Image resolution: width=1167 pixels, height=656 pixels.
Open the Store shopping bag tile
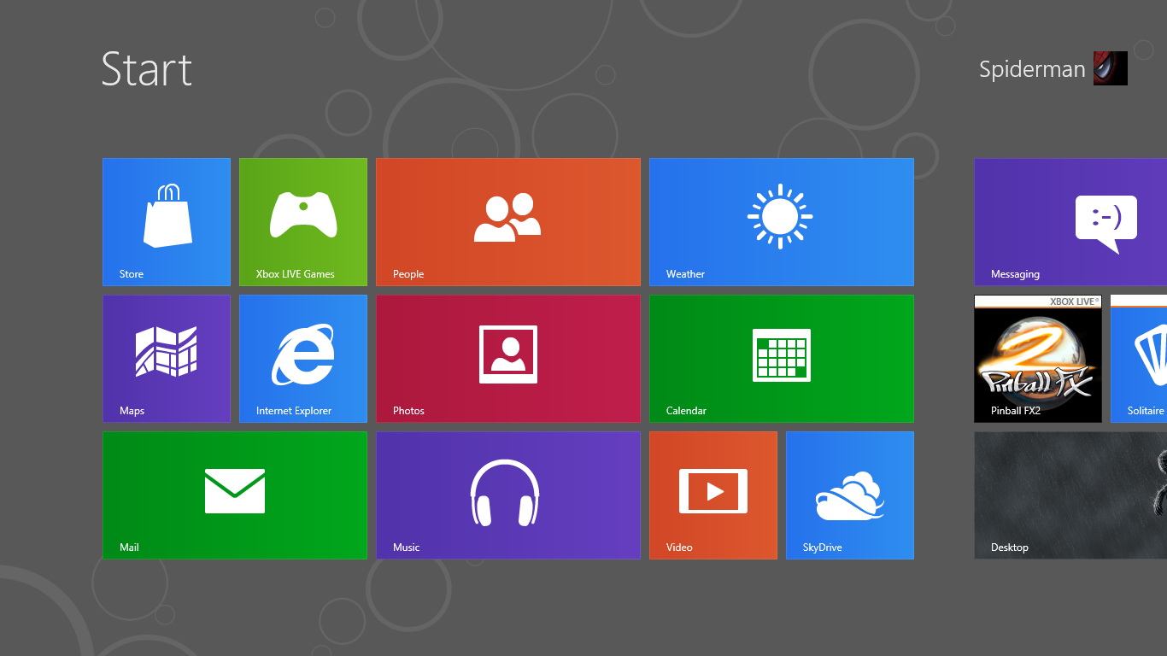point(167,222)
